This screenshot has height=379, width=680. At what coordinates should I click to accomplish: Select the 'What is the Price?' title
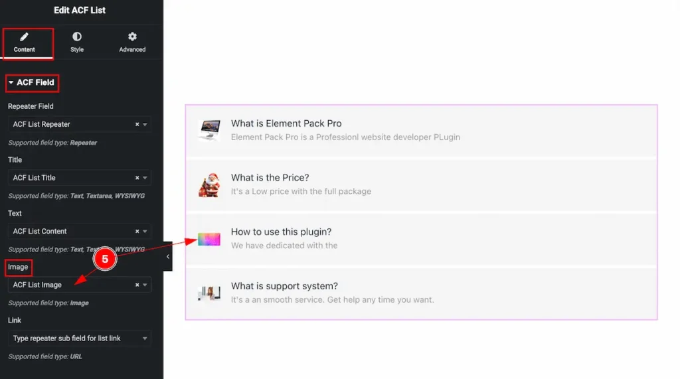point(270,178)
